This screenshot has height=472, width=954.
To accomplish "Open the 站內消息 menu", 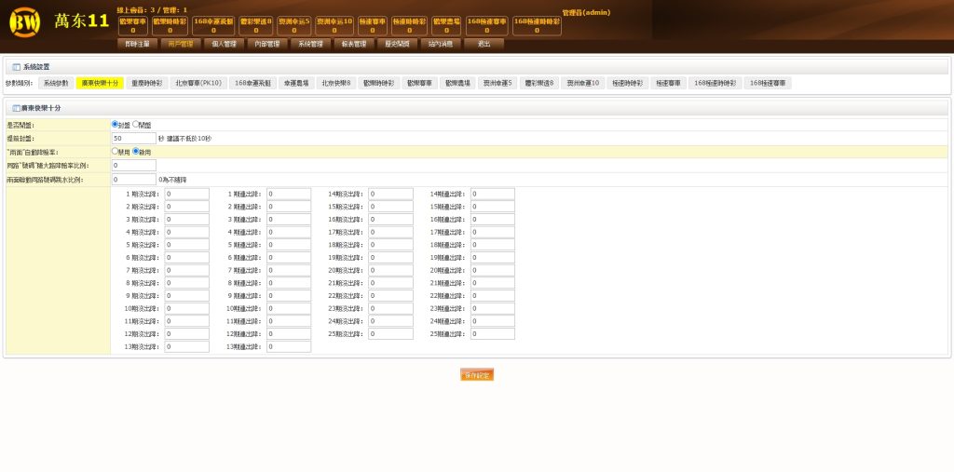I will [x=441, y=44].
